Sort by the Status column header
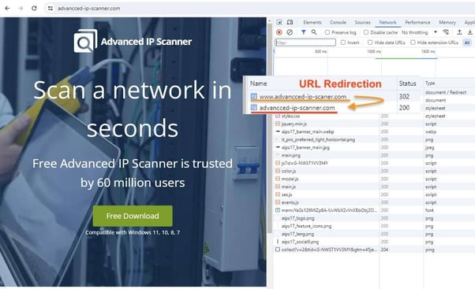Viewport: 475px width, 289px height. click(x=407, y=83)
